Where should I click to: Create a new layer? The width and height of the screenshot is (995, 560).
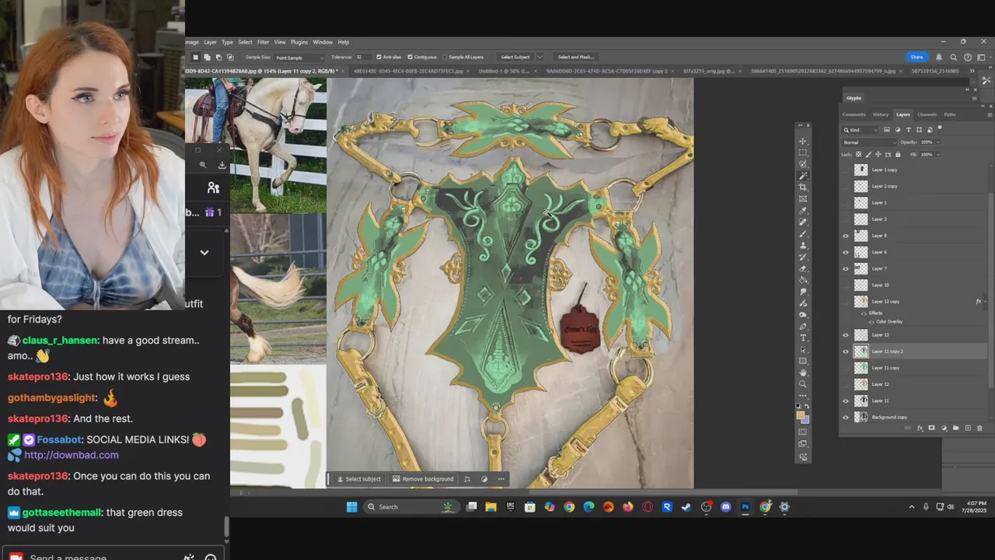(967, 428)
